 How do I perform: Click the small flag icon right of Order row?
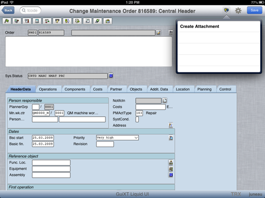pyautogui.click(x=171, y=32)
